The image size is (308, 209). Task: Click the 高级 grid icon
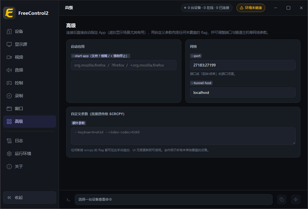click(9, 122)
